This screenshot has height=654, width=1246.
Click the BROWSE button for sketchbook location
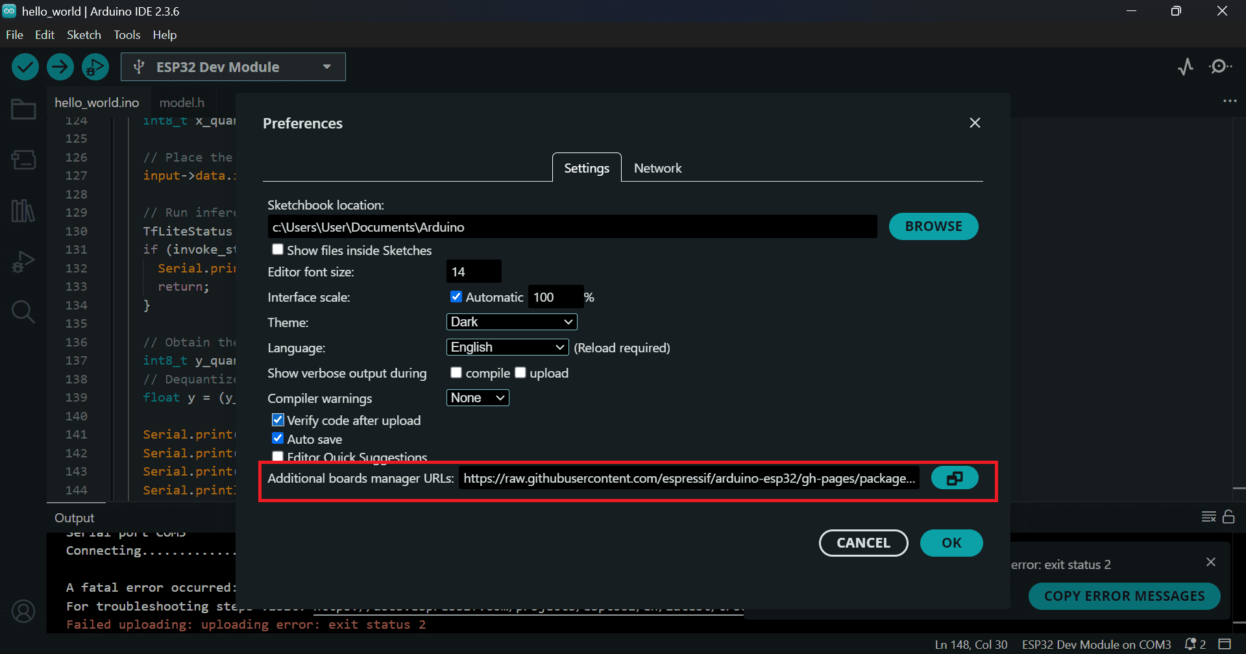933,226
